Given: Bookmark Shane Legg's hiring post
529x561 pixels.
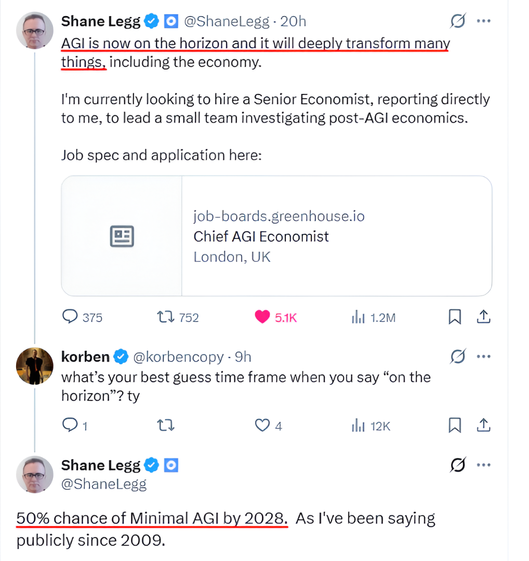Looking at the screenshot, I should click(x=455, y=316).
